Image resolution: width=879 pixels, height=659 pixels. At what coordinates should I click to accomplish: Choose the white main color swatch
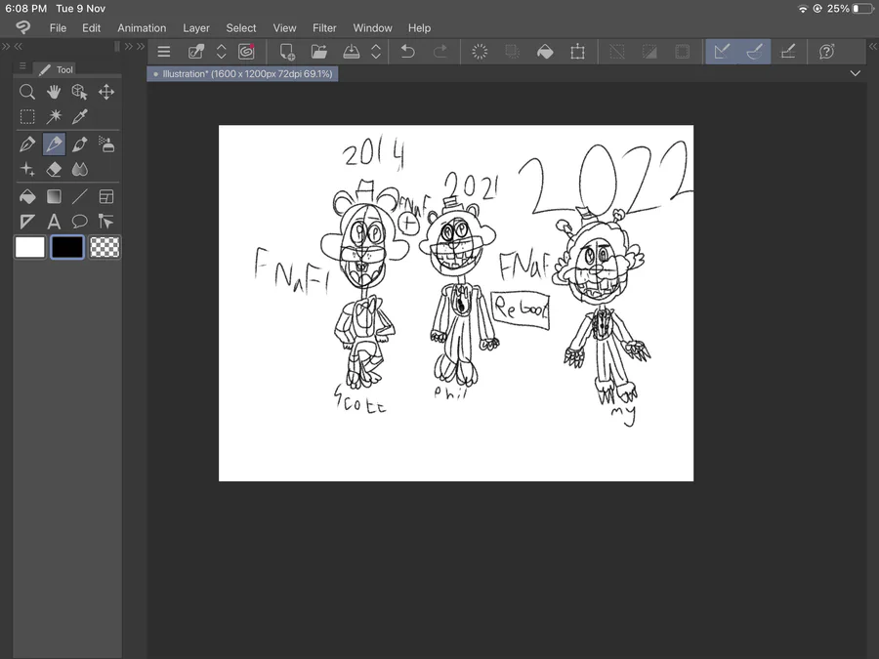pyautogui.click(x=29, y=247)
